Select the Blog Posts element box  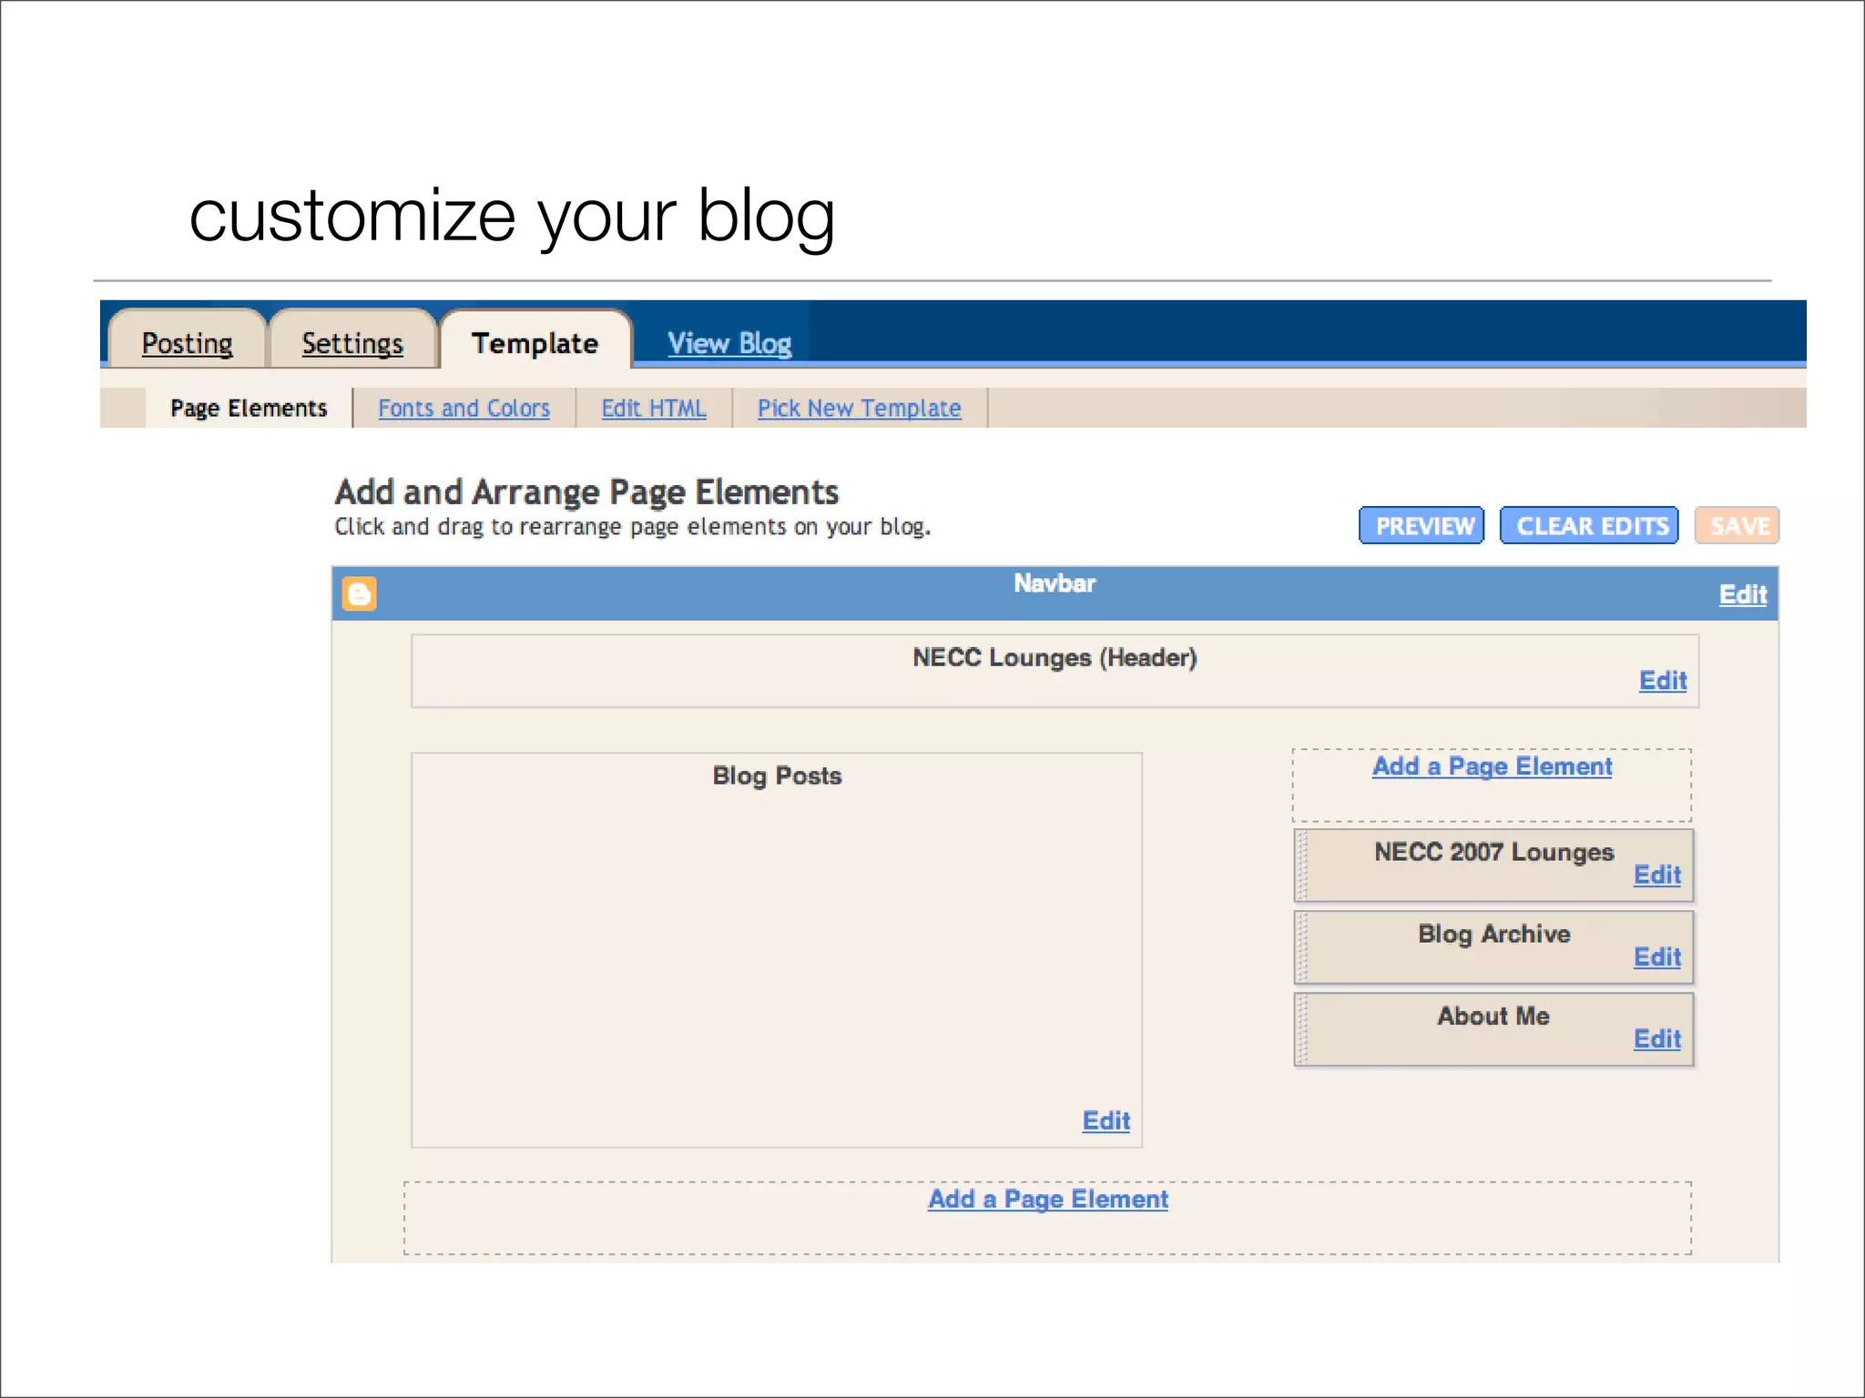777,949
